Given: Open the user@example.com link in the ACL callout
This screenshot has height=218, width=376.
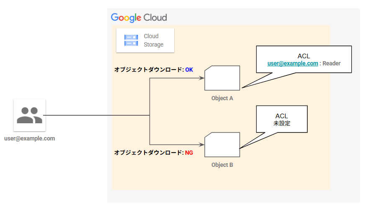Looking at the screenshot, I should point(293,63).
